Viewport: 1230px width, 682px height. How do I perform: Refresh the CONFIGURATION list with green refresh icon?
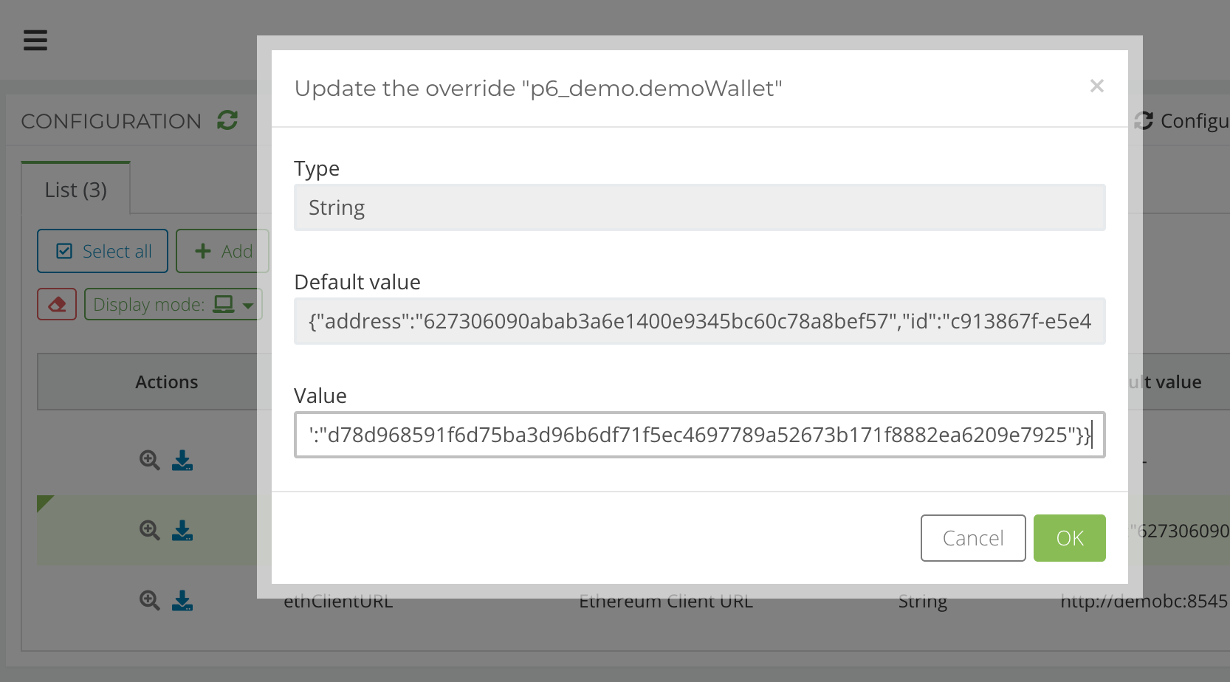pos(227,120)
